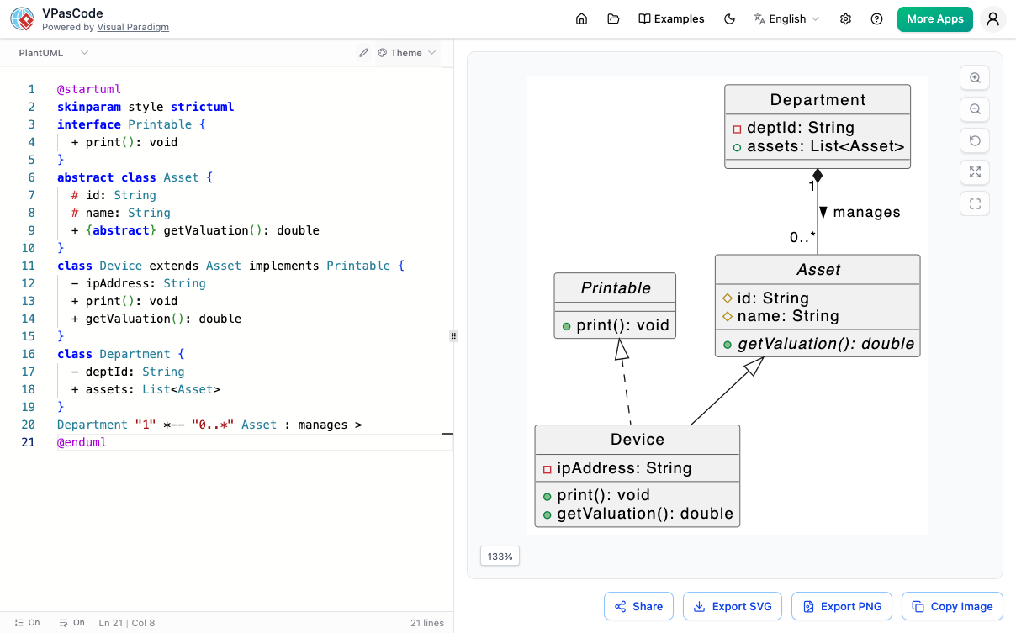Click line number 10 in gutter

[28, 248]
